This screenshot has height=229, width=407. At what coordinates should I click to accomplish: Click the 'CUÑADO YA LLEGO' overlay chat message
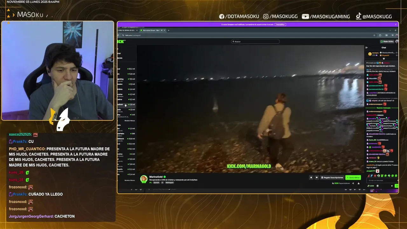[45, 194]
